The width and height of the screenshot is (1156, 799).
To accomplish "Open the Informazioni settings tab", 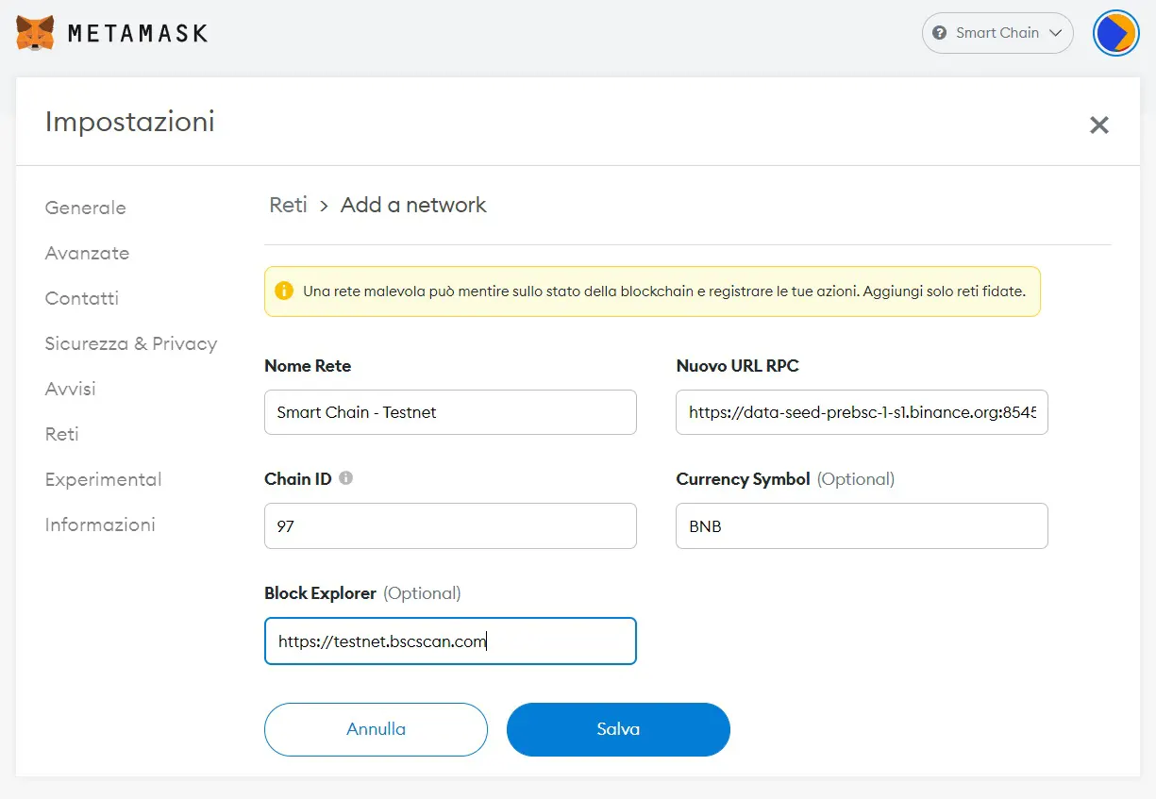I will (x=100, y=524).
